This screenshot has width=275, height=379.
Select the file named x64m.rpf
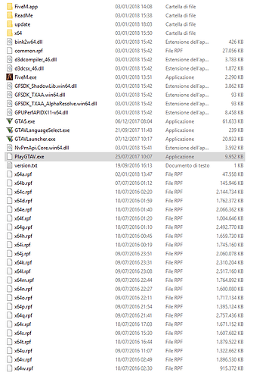[24, 280]
